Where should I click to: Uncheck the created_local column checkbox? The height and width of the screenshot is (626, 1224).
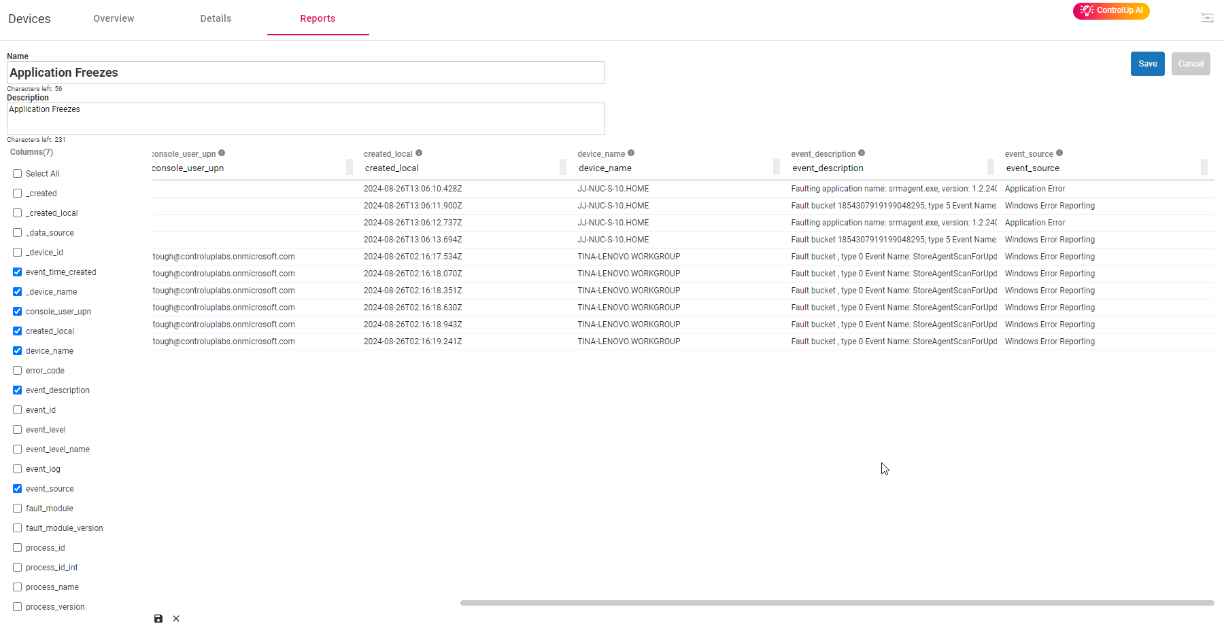click(x=18, y=331)
